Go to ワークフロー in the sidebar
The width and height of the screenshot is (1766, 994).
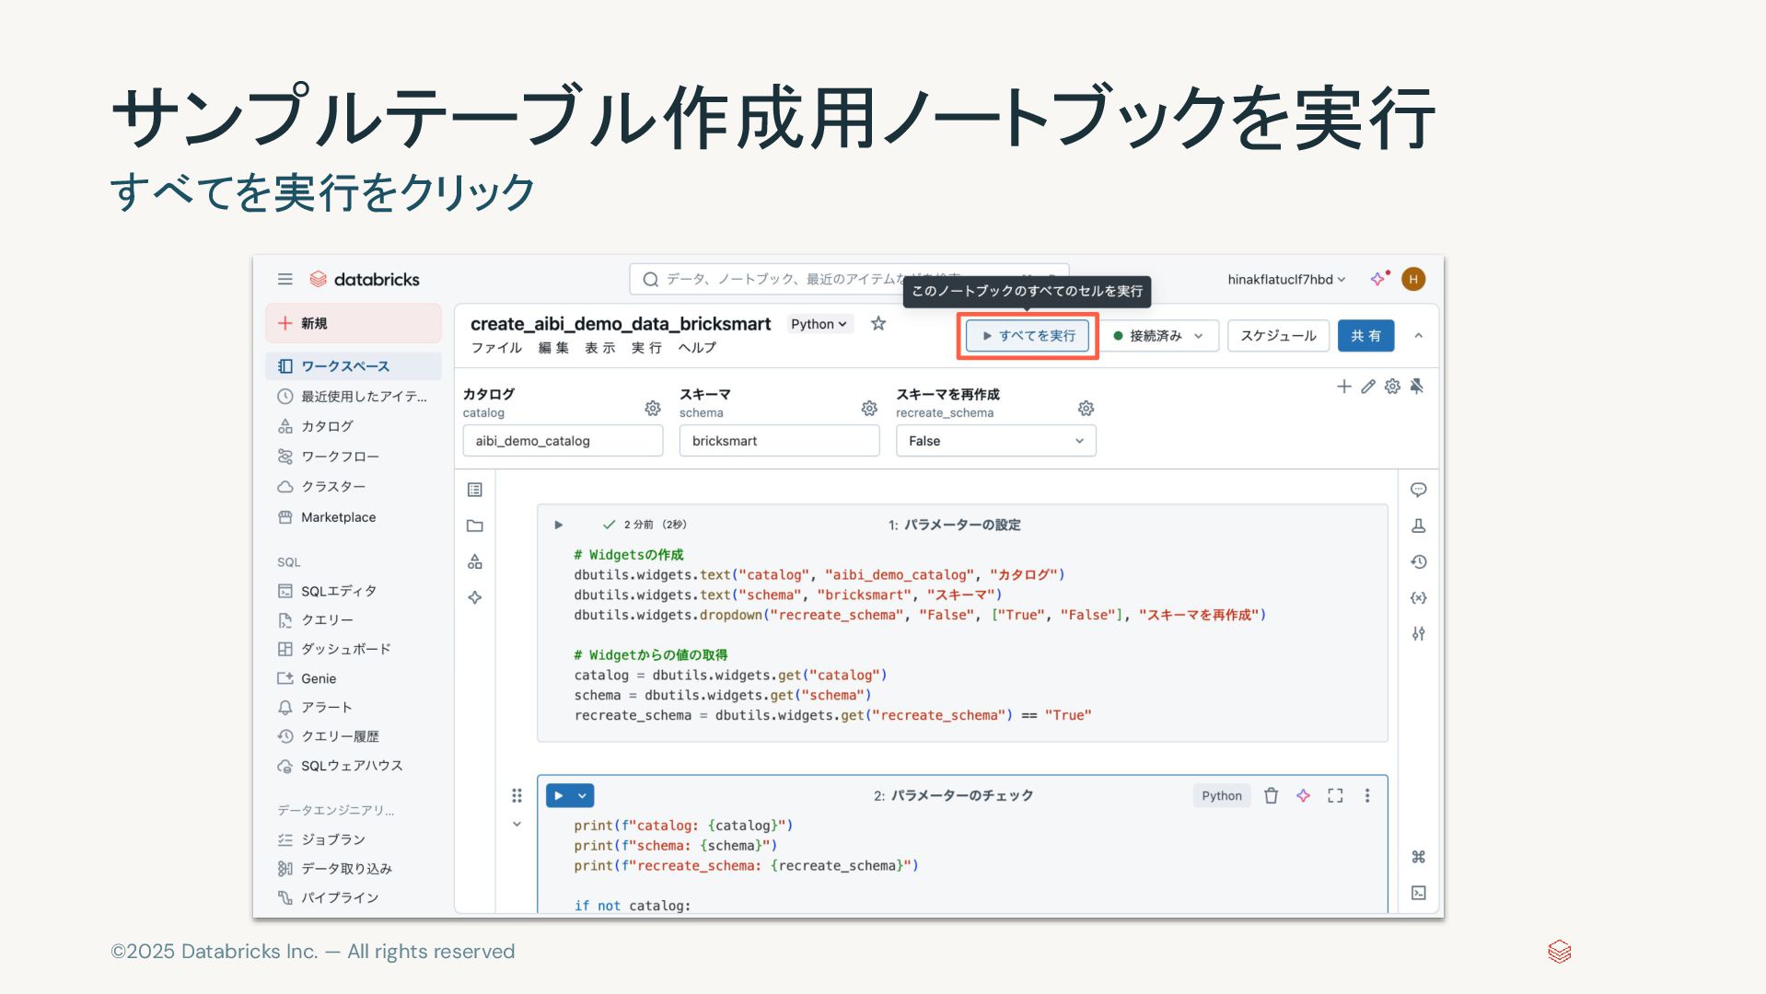point(354,457)
